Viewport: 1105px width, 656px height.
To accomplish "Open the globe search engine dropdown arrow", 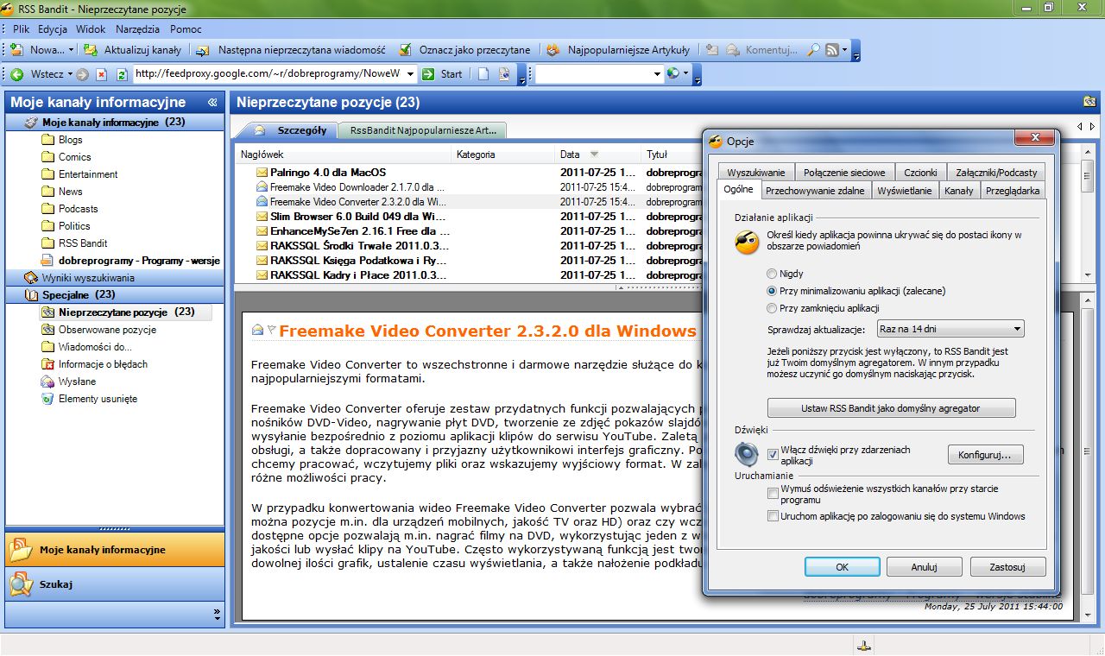I will tap(685, 74).
